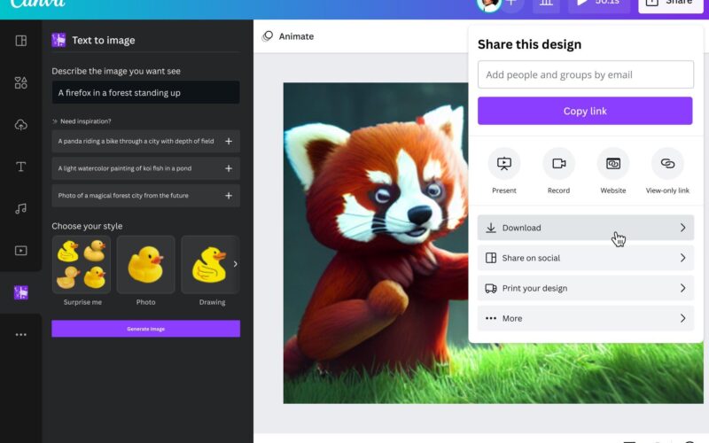
Task: Click the Canva logo
Action: coord(37,4)
